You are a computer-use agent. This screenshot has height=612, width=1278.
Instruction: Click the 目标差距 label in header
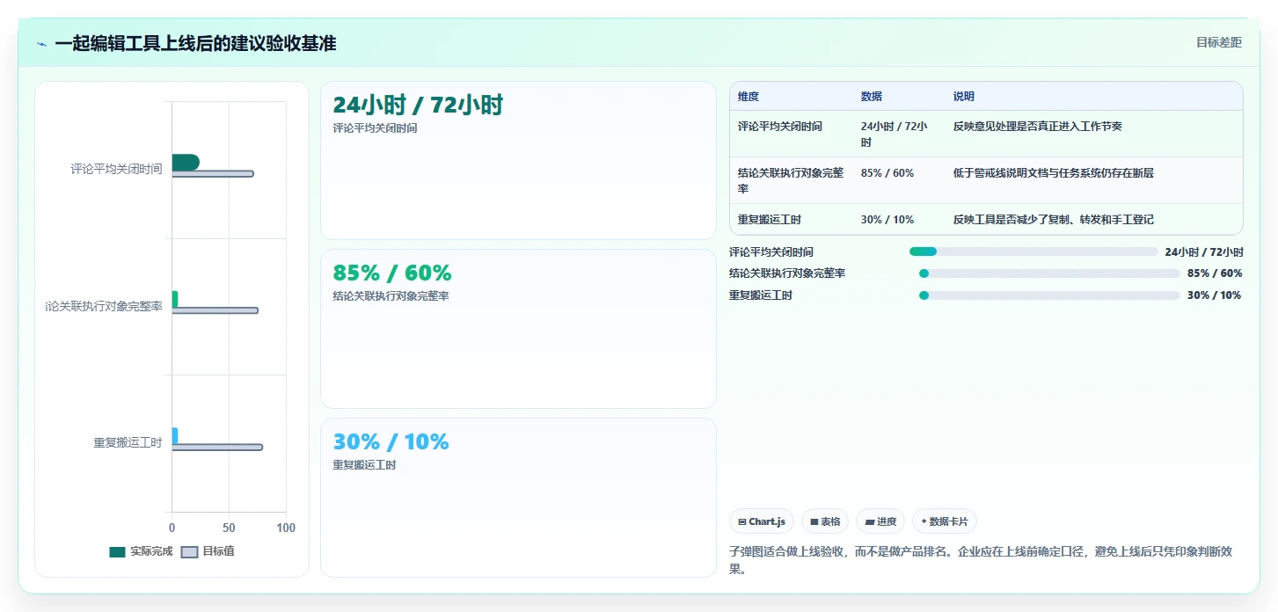coord(1218,42)
